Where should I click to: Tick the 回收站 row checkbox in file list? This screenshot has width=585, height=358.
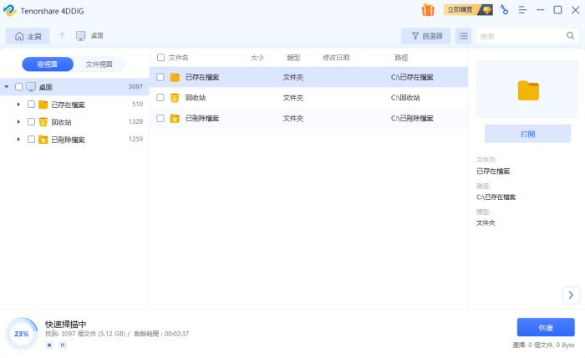(160, 98)
